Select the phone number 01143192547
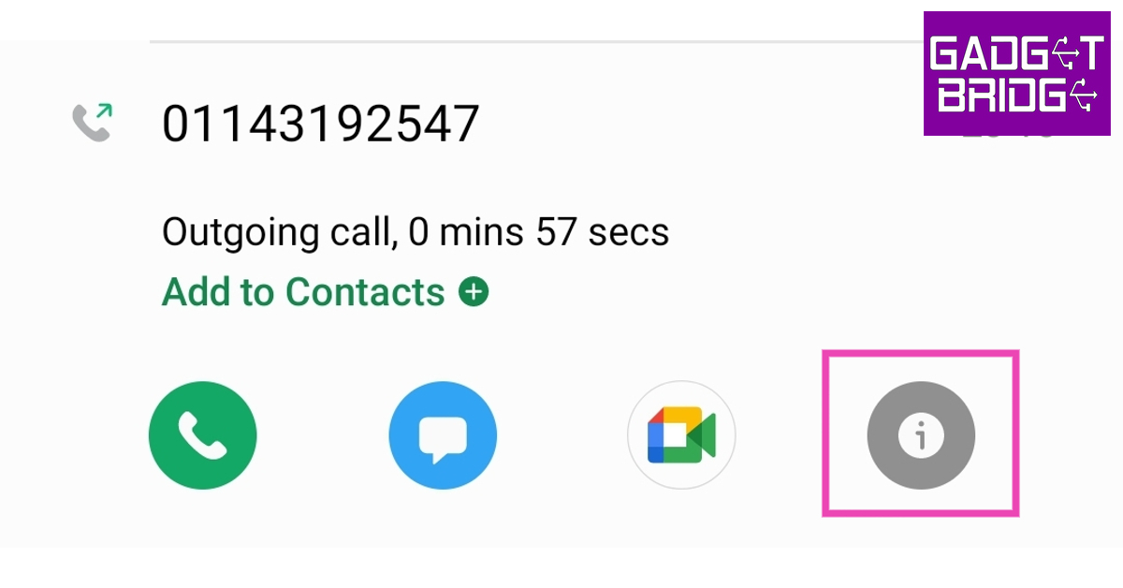 [321, 124]
